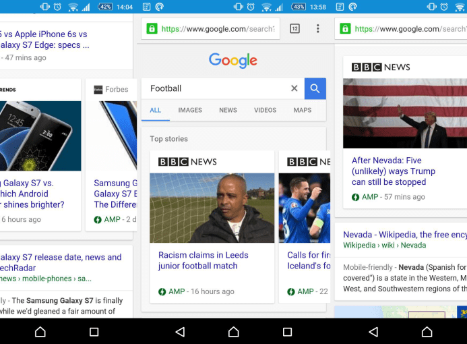The width and height of the screenshot is (467, 344).
Task: Tap 14:04 clock in left status bar
Action: click(x=125, y=7)
